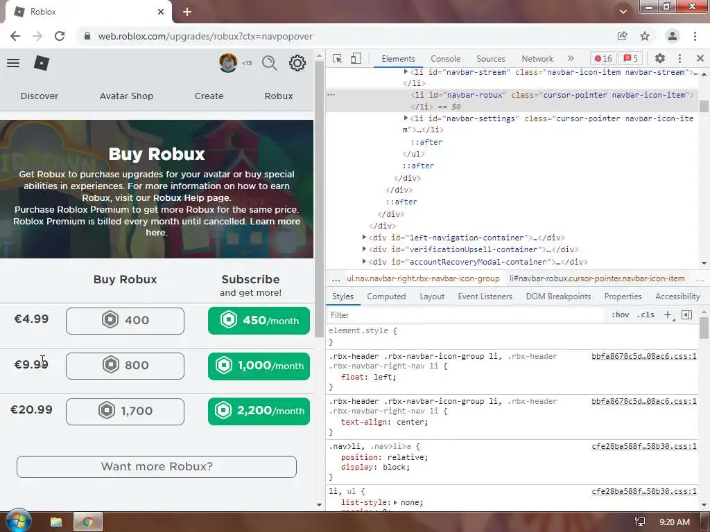Image resolution: width=710 pixels, height=532 pixels.
Task: Expand the navbar-stream li node
Action: pyautogui.click(x=406, y=71)
